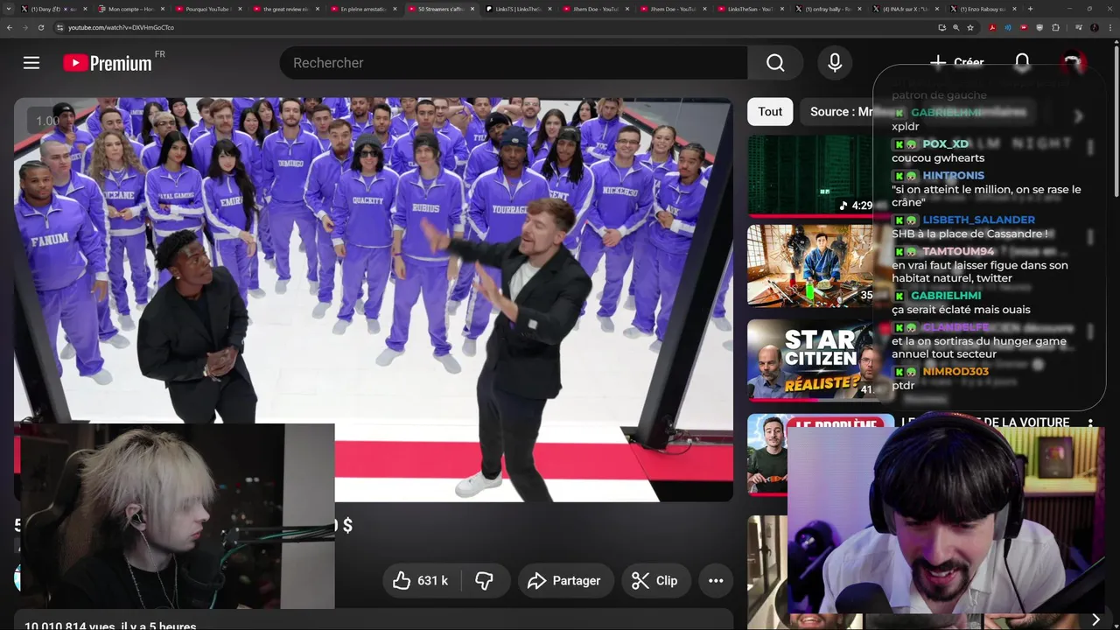1120x630 pixels.
Task: Click the Clip button
Action: click(x=654, y=581)
